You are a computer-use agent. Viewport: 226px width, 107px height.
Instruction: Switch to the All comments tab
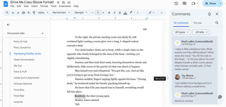pos(181,23)
